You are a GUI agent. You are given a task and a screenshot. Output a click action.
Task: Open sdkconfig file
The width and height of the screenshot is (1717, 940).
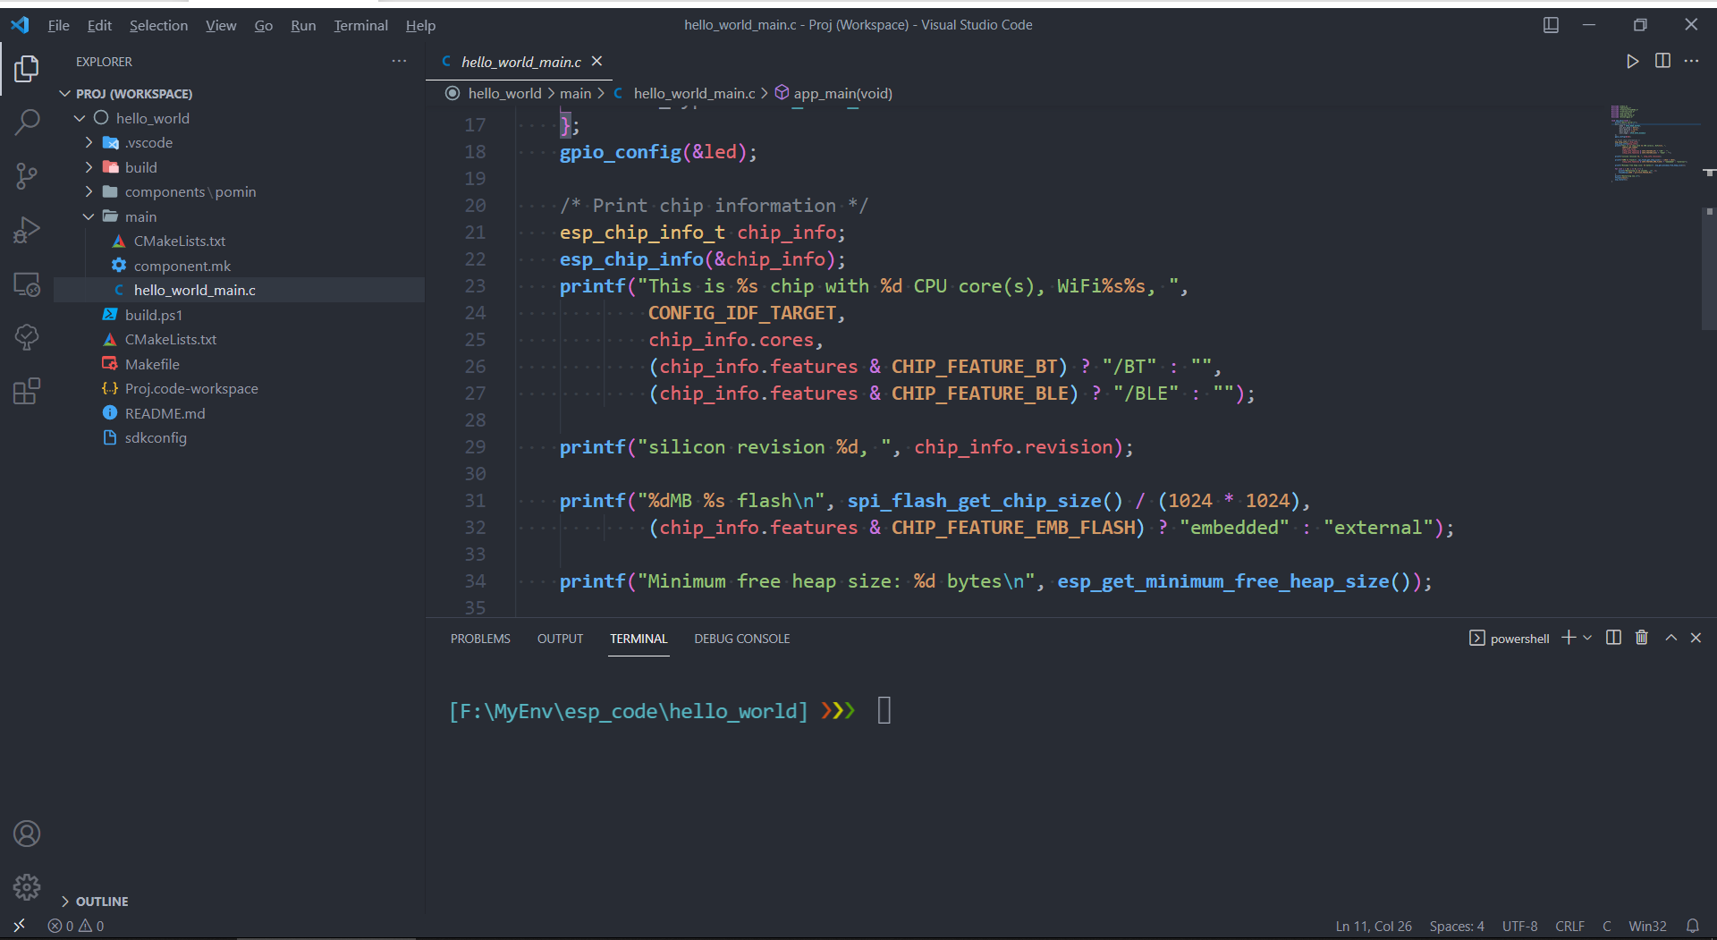pos(156,437)
